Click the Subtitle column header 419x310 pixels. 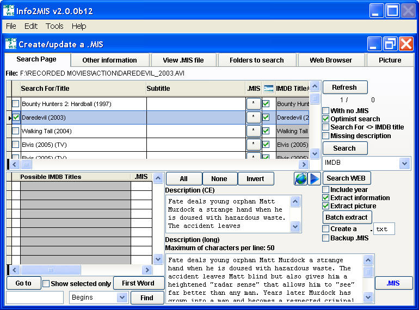pyautogui.click(x=196, y=89)
